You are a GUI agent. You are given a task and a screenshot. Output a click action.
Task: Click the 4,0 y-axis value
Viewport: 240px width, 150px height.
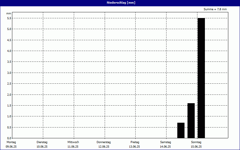pos(9,51)
